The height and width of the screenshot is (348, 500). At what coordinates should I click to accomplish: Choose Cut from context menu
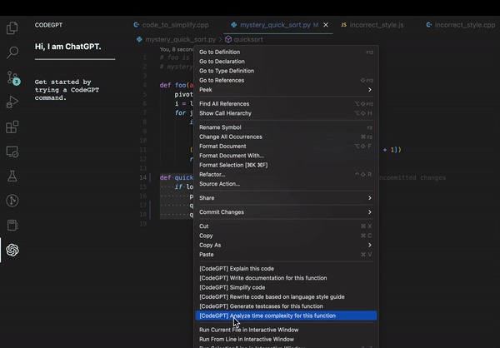click(286, 226)
